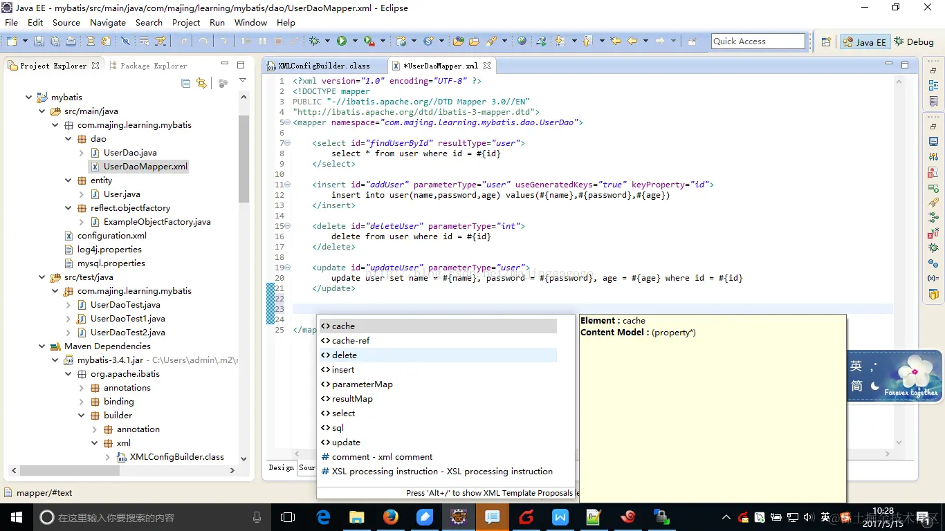Open the Debug button dropdown arrow
Image resolution: width=945 pixels, height=531 pixels.
point(327,41)
